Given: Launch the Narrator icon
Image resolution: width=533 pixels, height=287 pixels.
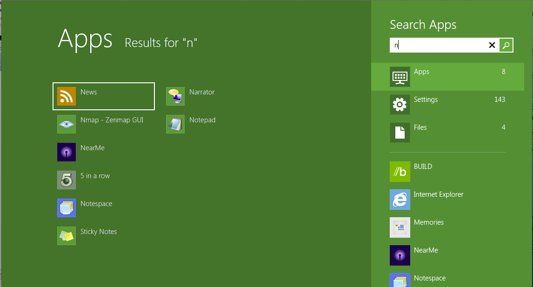Looking at the screenshot, I should click(x=175, y=96).
